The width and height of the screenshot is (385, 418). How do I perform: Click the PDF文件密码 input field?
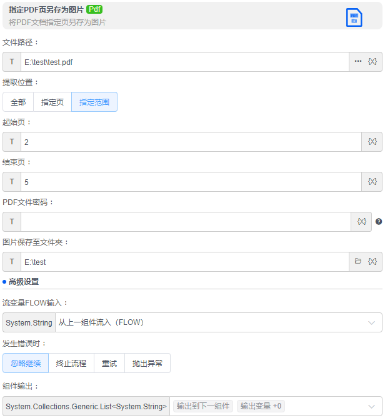point(186,222)
